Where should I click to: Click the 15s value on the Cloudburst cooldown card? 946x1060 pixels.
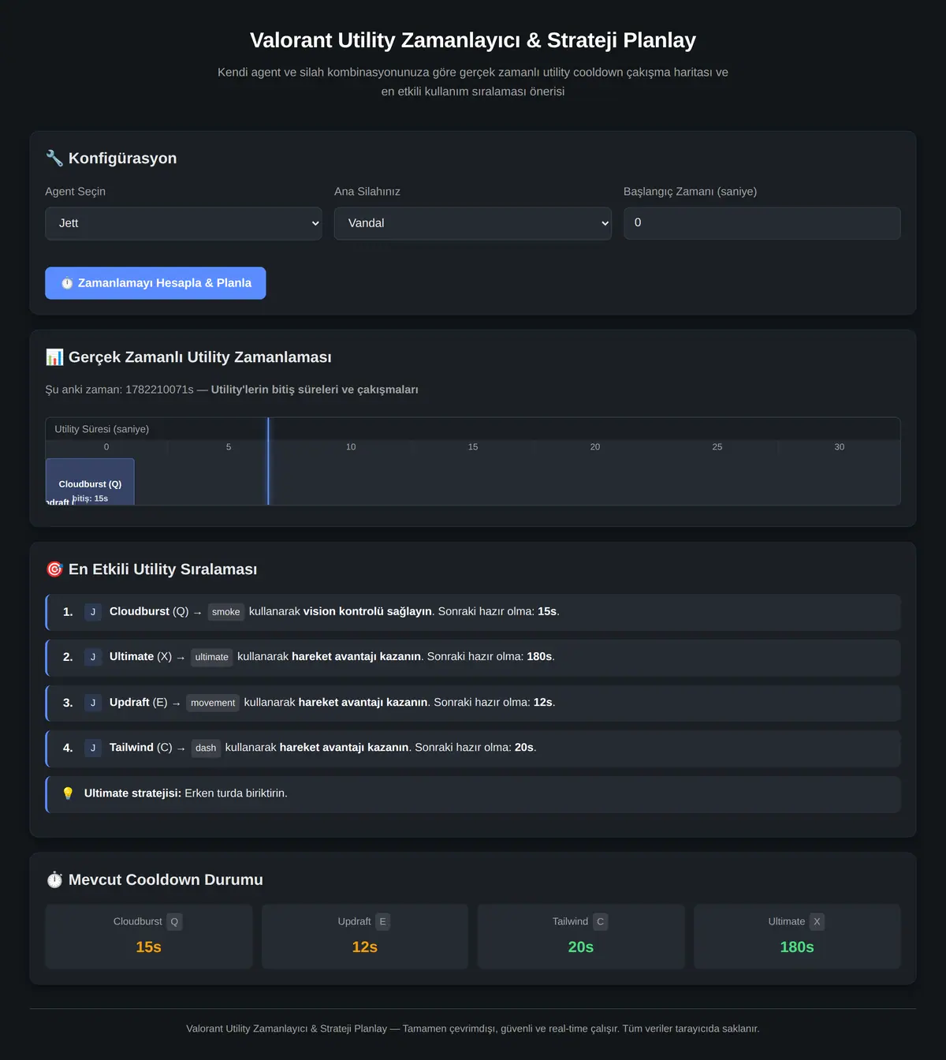[x=148, y=947]
